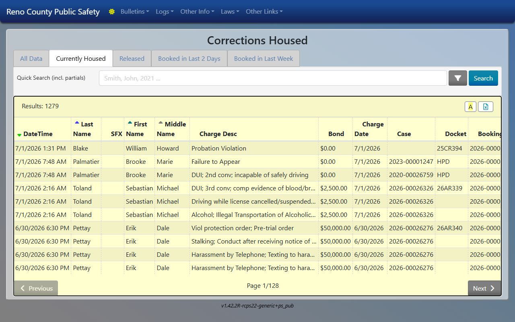Click the 'Driving while license cancelled' cell
515x322 pixels.
point(254,201)
